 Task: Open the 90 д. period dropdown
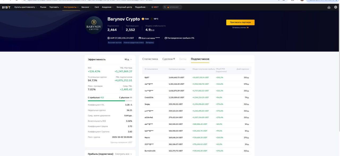tap(128, 59)
